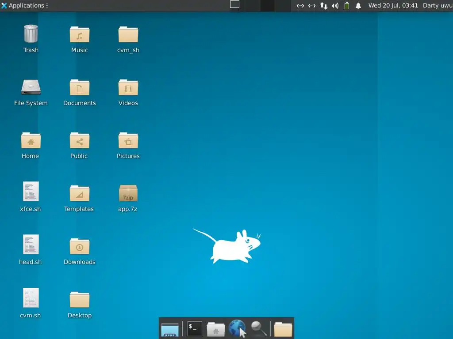Screen dimensions: 453x339
Task: Open the Application Finder magnifier icon
Action: pos(259,328)
